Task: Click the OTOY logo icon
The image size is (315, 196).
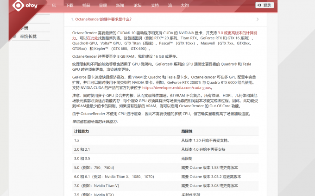Action: (18, 5)
